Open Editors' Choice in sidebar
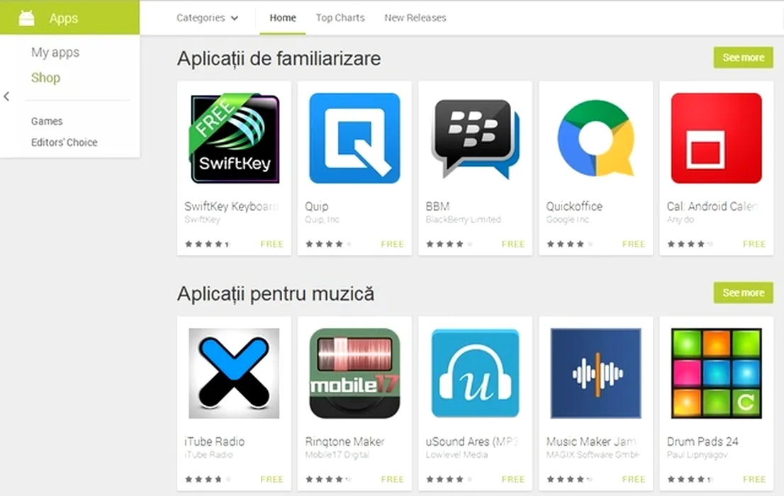Screen dimensions: 784x496 coord(64,142)
